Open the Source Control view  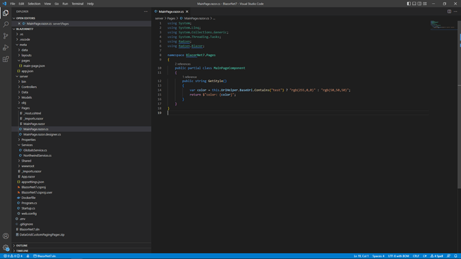tap(5, 36)
